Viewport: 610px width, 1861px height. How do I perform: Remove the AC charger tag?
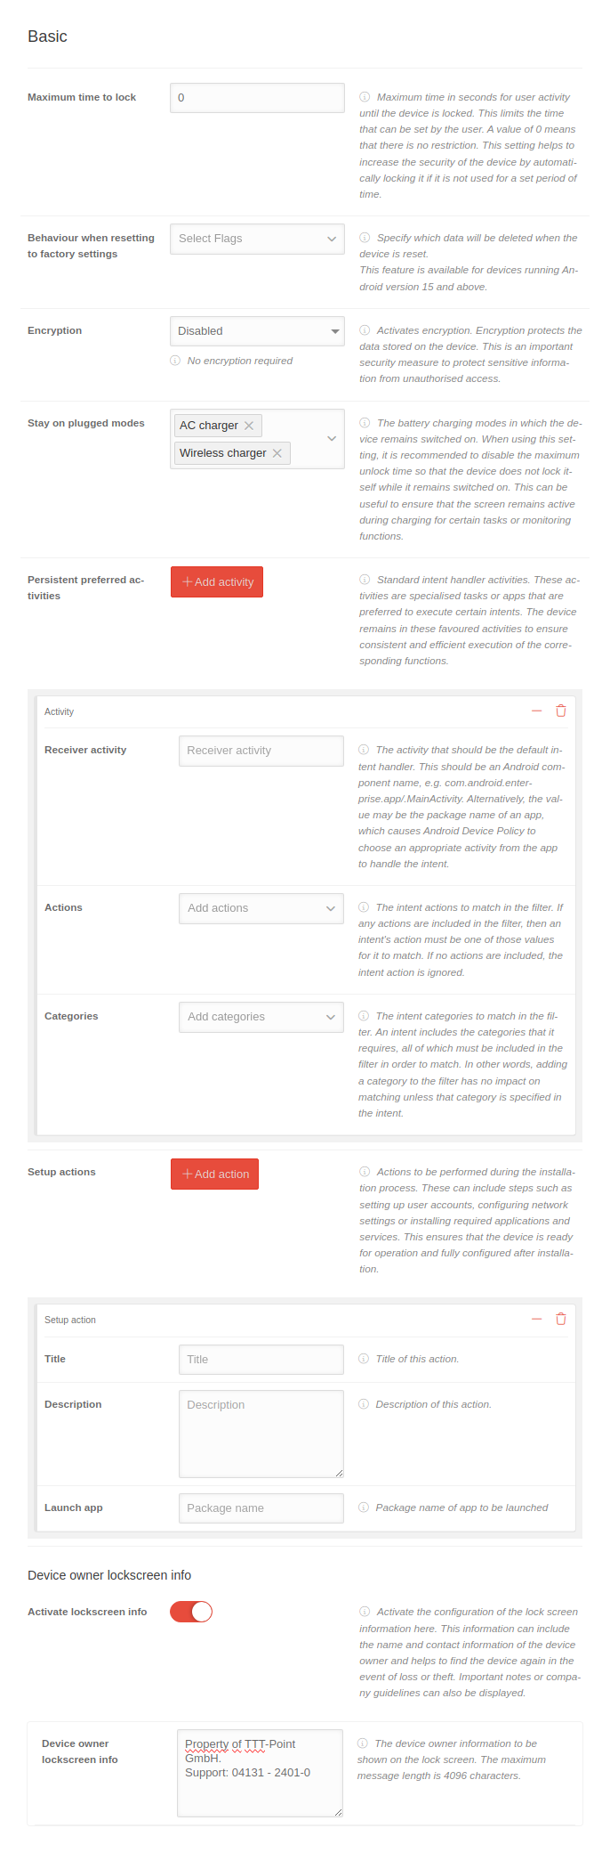(249, 426)
